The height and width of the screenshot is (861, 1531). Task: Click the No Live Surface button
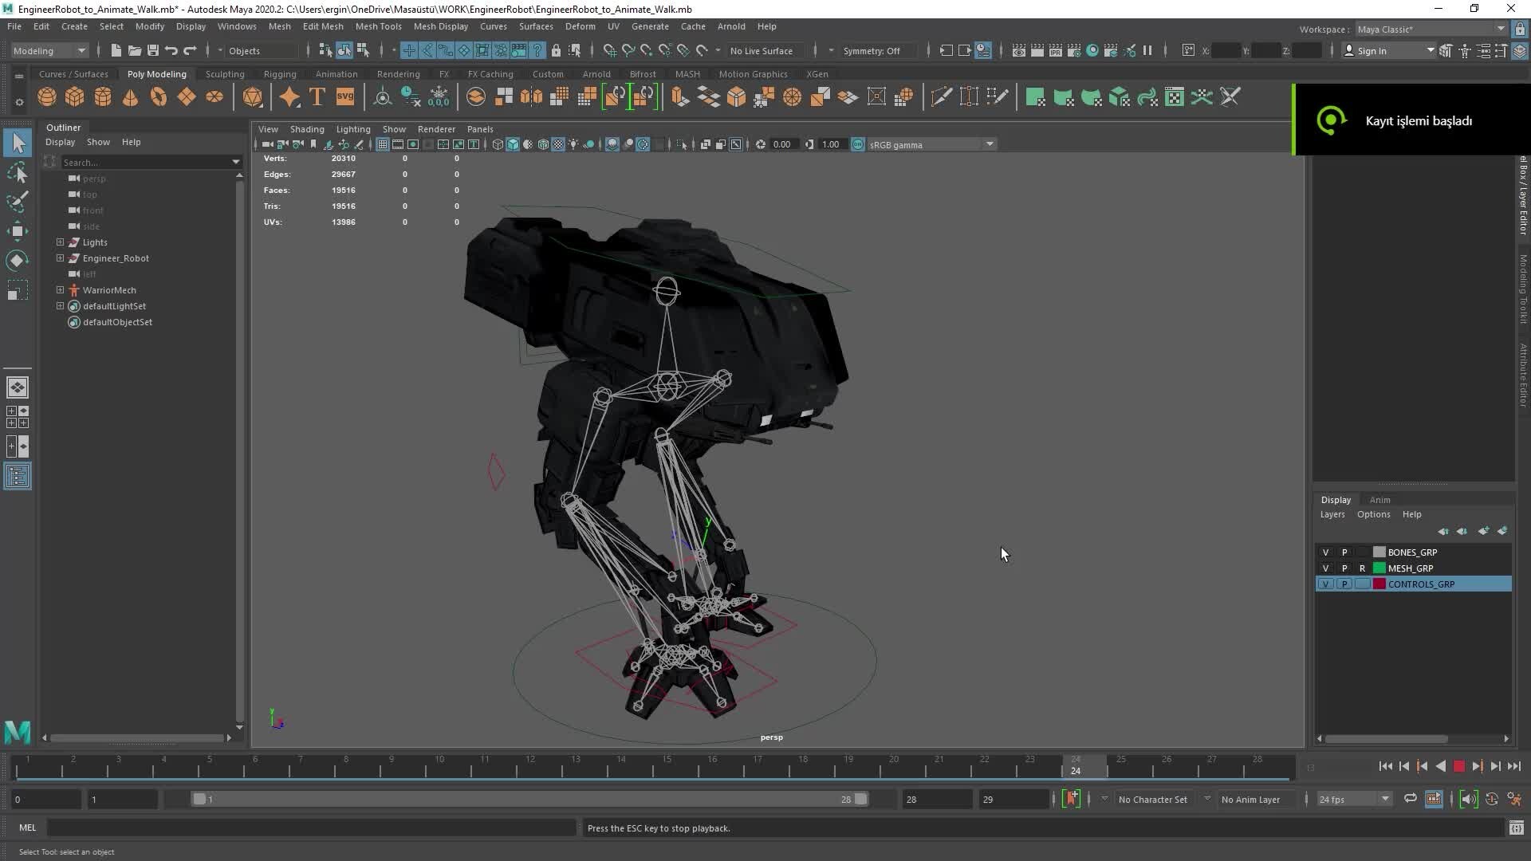coord(762,50)
